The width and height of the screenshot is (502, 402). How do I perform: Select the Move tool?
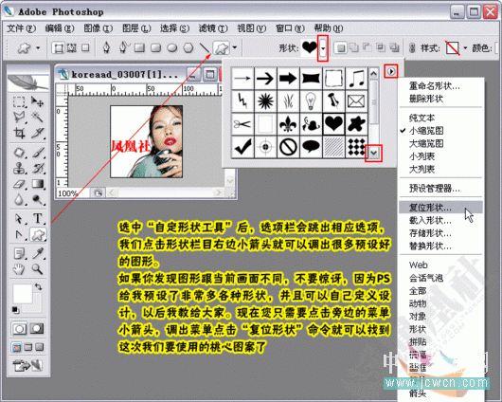(38, 102)
